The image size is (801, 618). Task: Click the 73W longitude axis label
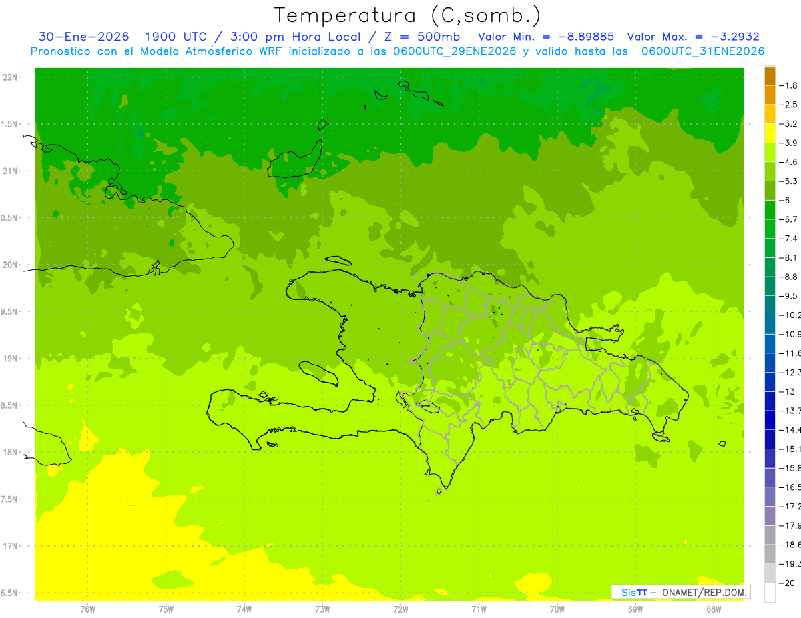coord(322,609)
